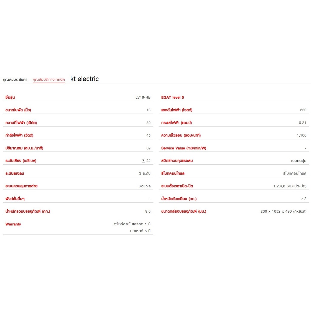
Task: Click the กำลังไฟฟ้า (วัตต์) label
Action: tap(19, 135)
